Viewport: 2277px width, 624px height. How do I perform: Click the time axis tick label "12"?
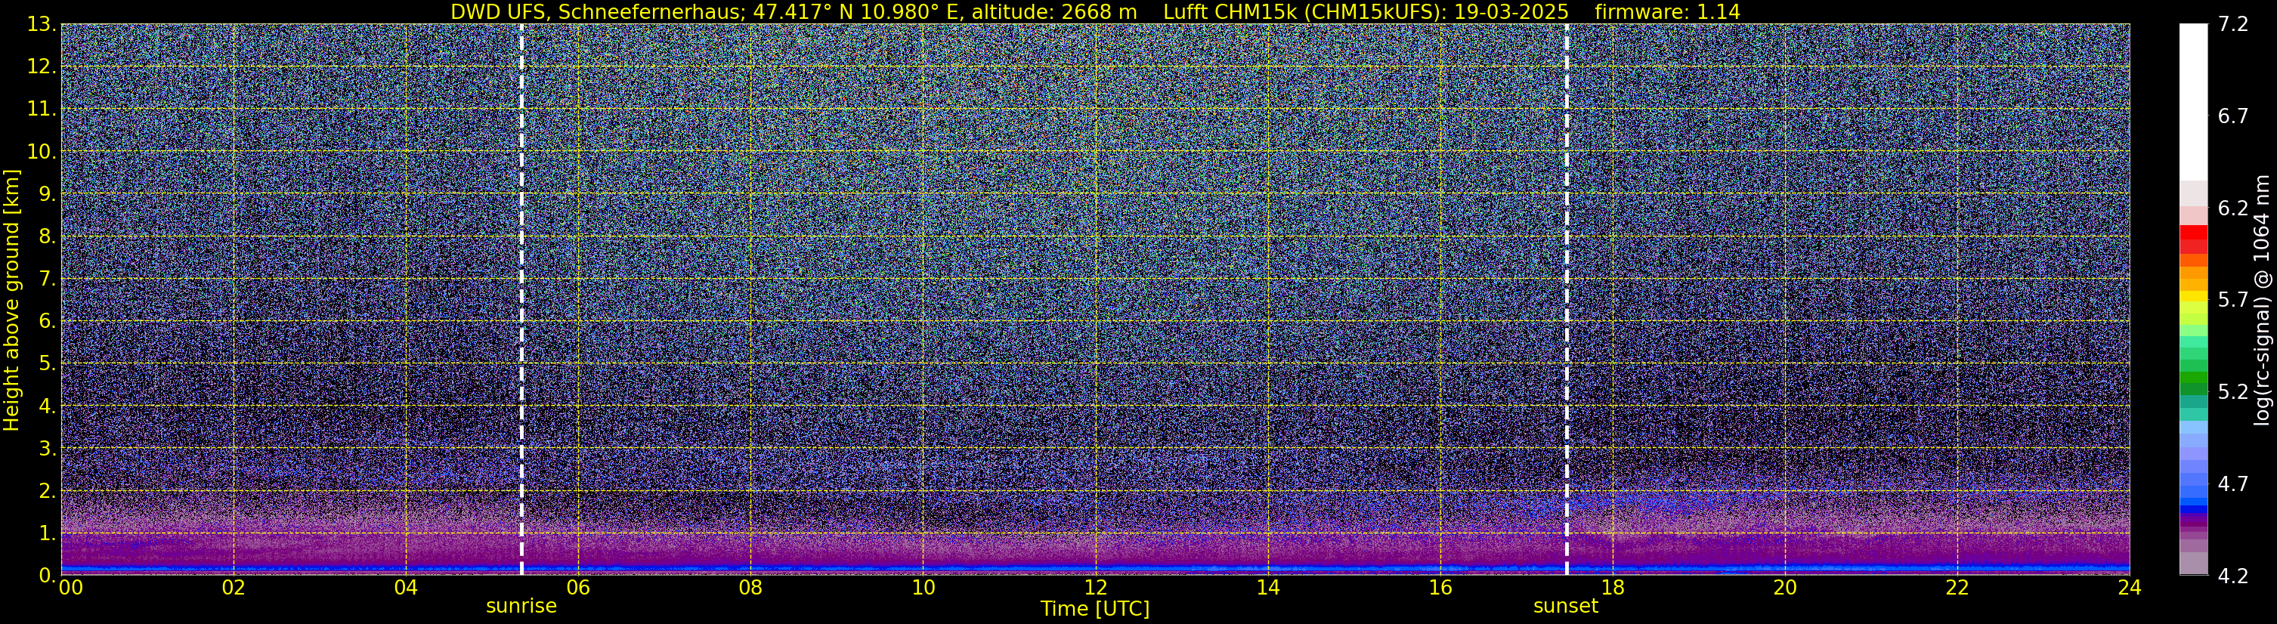[x=1095, y=588]
